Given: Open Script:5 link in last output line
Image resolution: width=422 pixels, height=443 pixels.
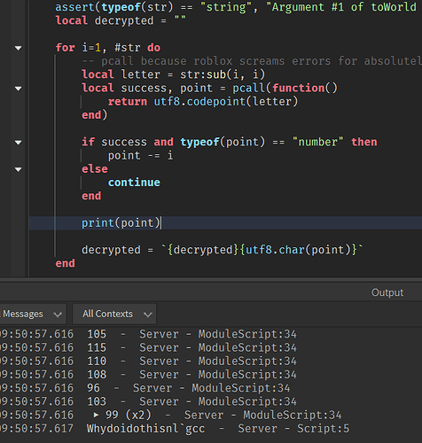Looking at the screenshot, I should click(324, 429).
